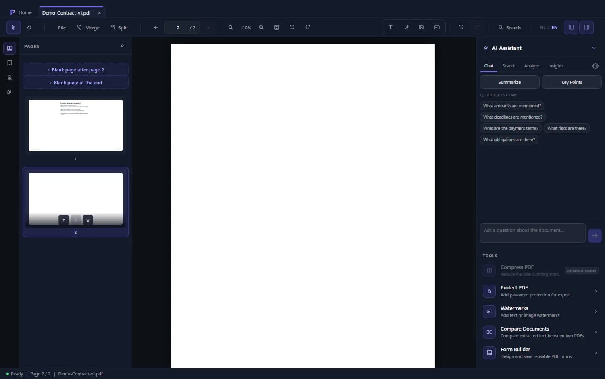Activate the hand pan tool
The height and width of the screenshot is (379, 605).
tap(29, 27)
